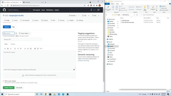This screenshot has height=96, width=171.
Task: Click the Describe this release text area
Action: click(39, 59)
